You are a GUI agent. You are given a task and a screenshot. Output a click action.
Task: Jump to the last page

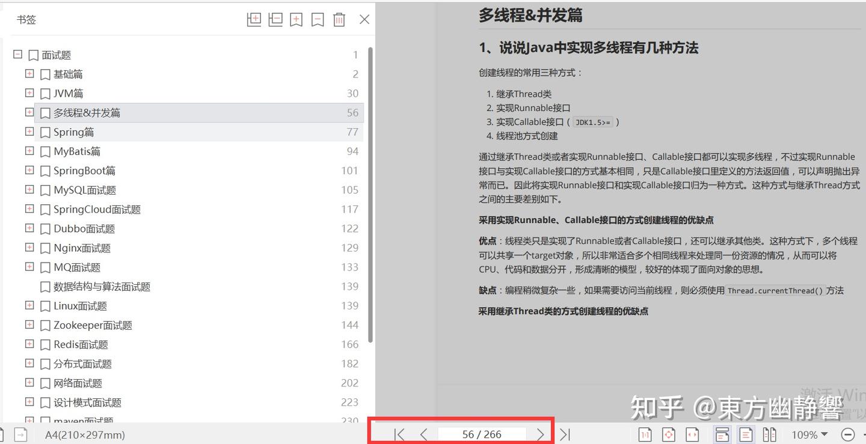[564, 434]
